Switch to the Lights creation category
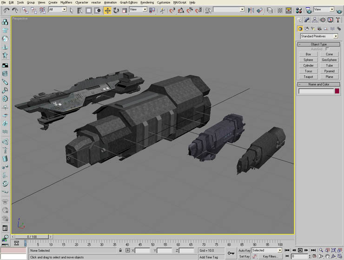Viewport: 344px width, 260px height. coord(313,29)
